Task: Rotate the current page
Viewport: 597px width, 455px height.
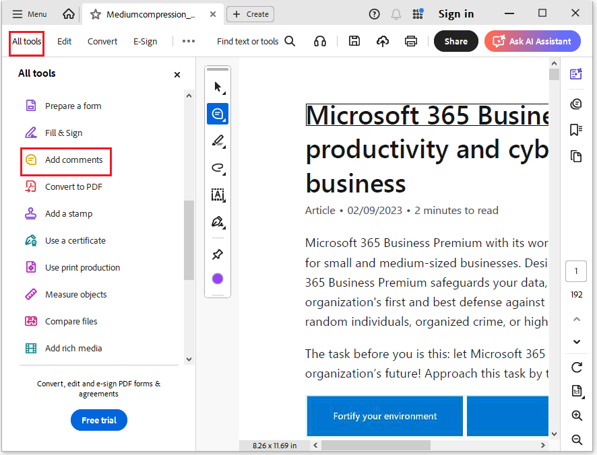Action: (x=576, y=367)
